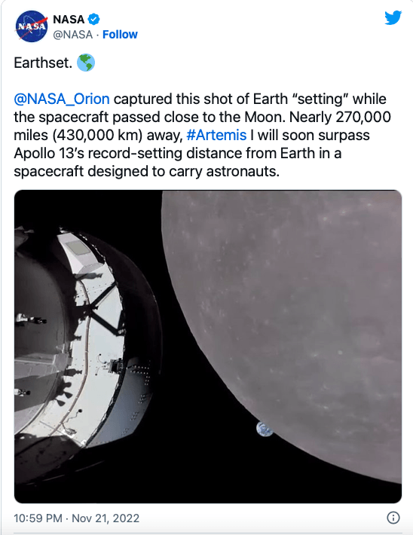Open the #Artemis hashtag link
Image resolution: width=413 pixels, height=535 pixels.
(x=216, y=135)
